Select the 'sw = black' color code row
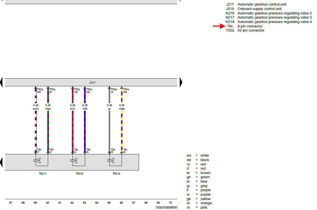The width and height of the screenshot is (317, 210). (x=198, y=160)
